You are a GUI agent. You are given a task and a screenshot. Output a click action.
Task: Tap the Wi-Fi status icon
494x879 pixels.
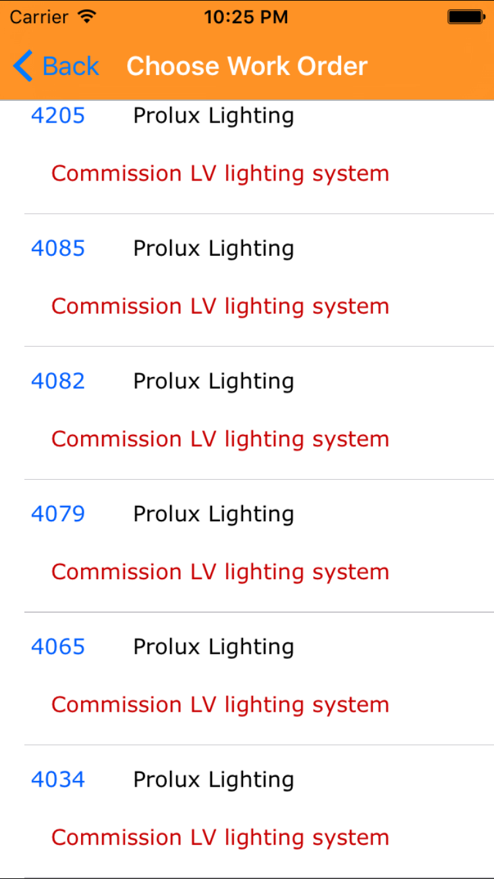tap(86, 16)
